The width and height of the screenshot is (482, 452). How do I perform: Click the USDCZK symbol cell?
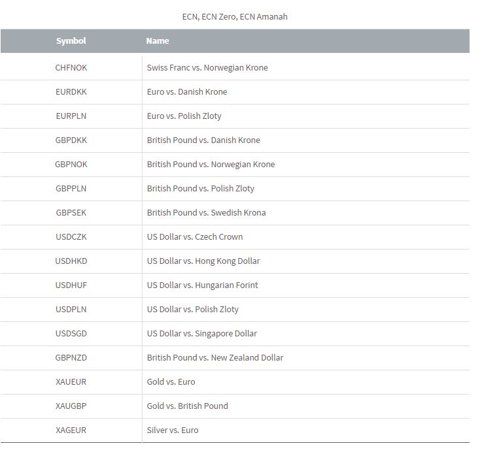[71, 236]
